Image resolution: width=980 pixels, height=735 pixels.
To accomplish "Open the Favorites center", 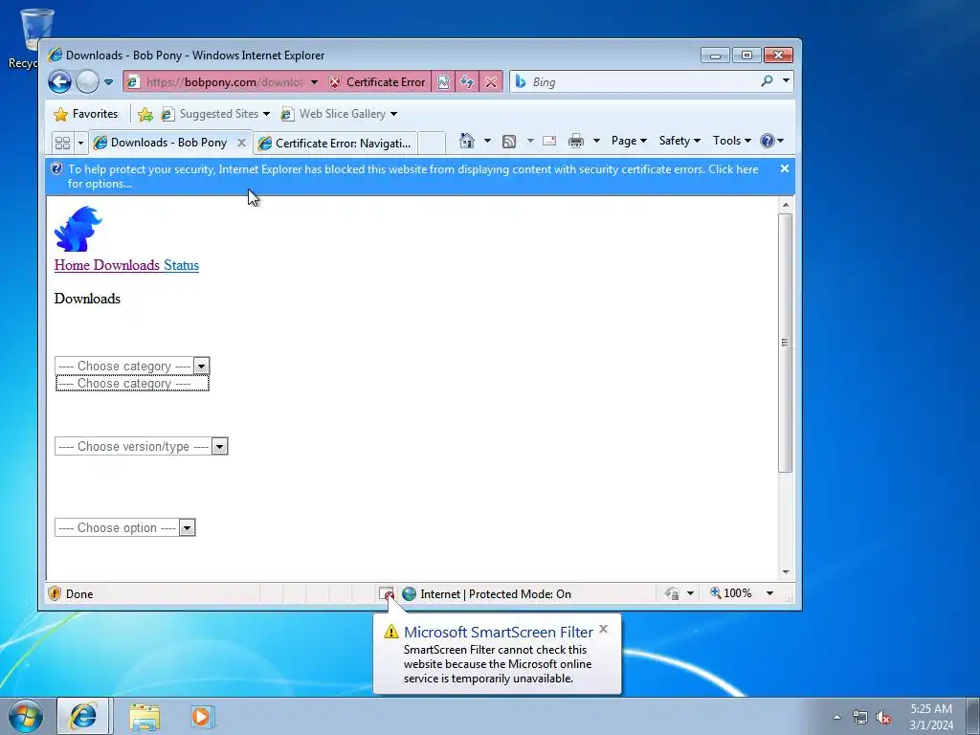I will coord(85,114).
